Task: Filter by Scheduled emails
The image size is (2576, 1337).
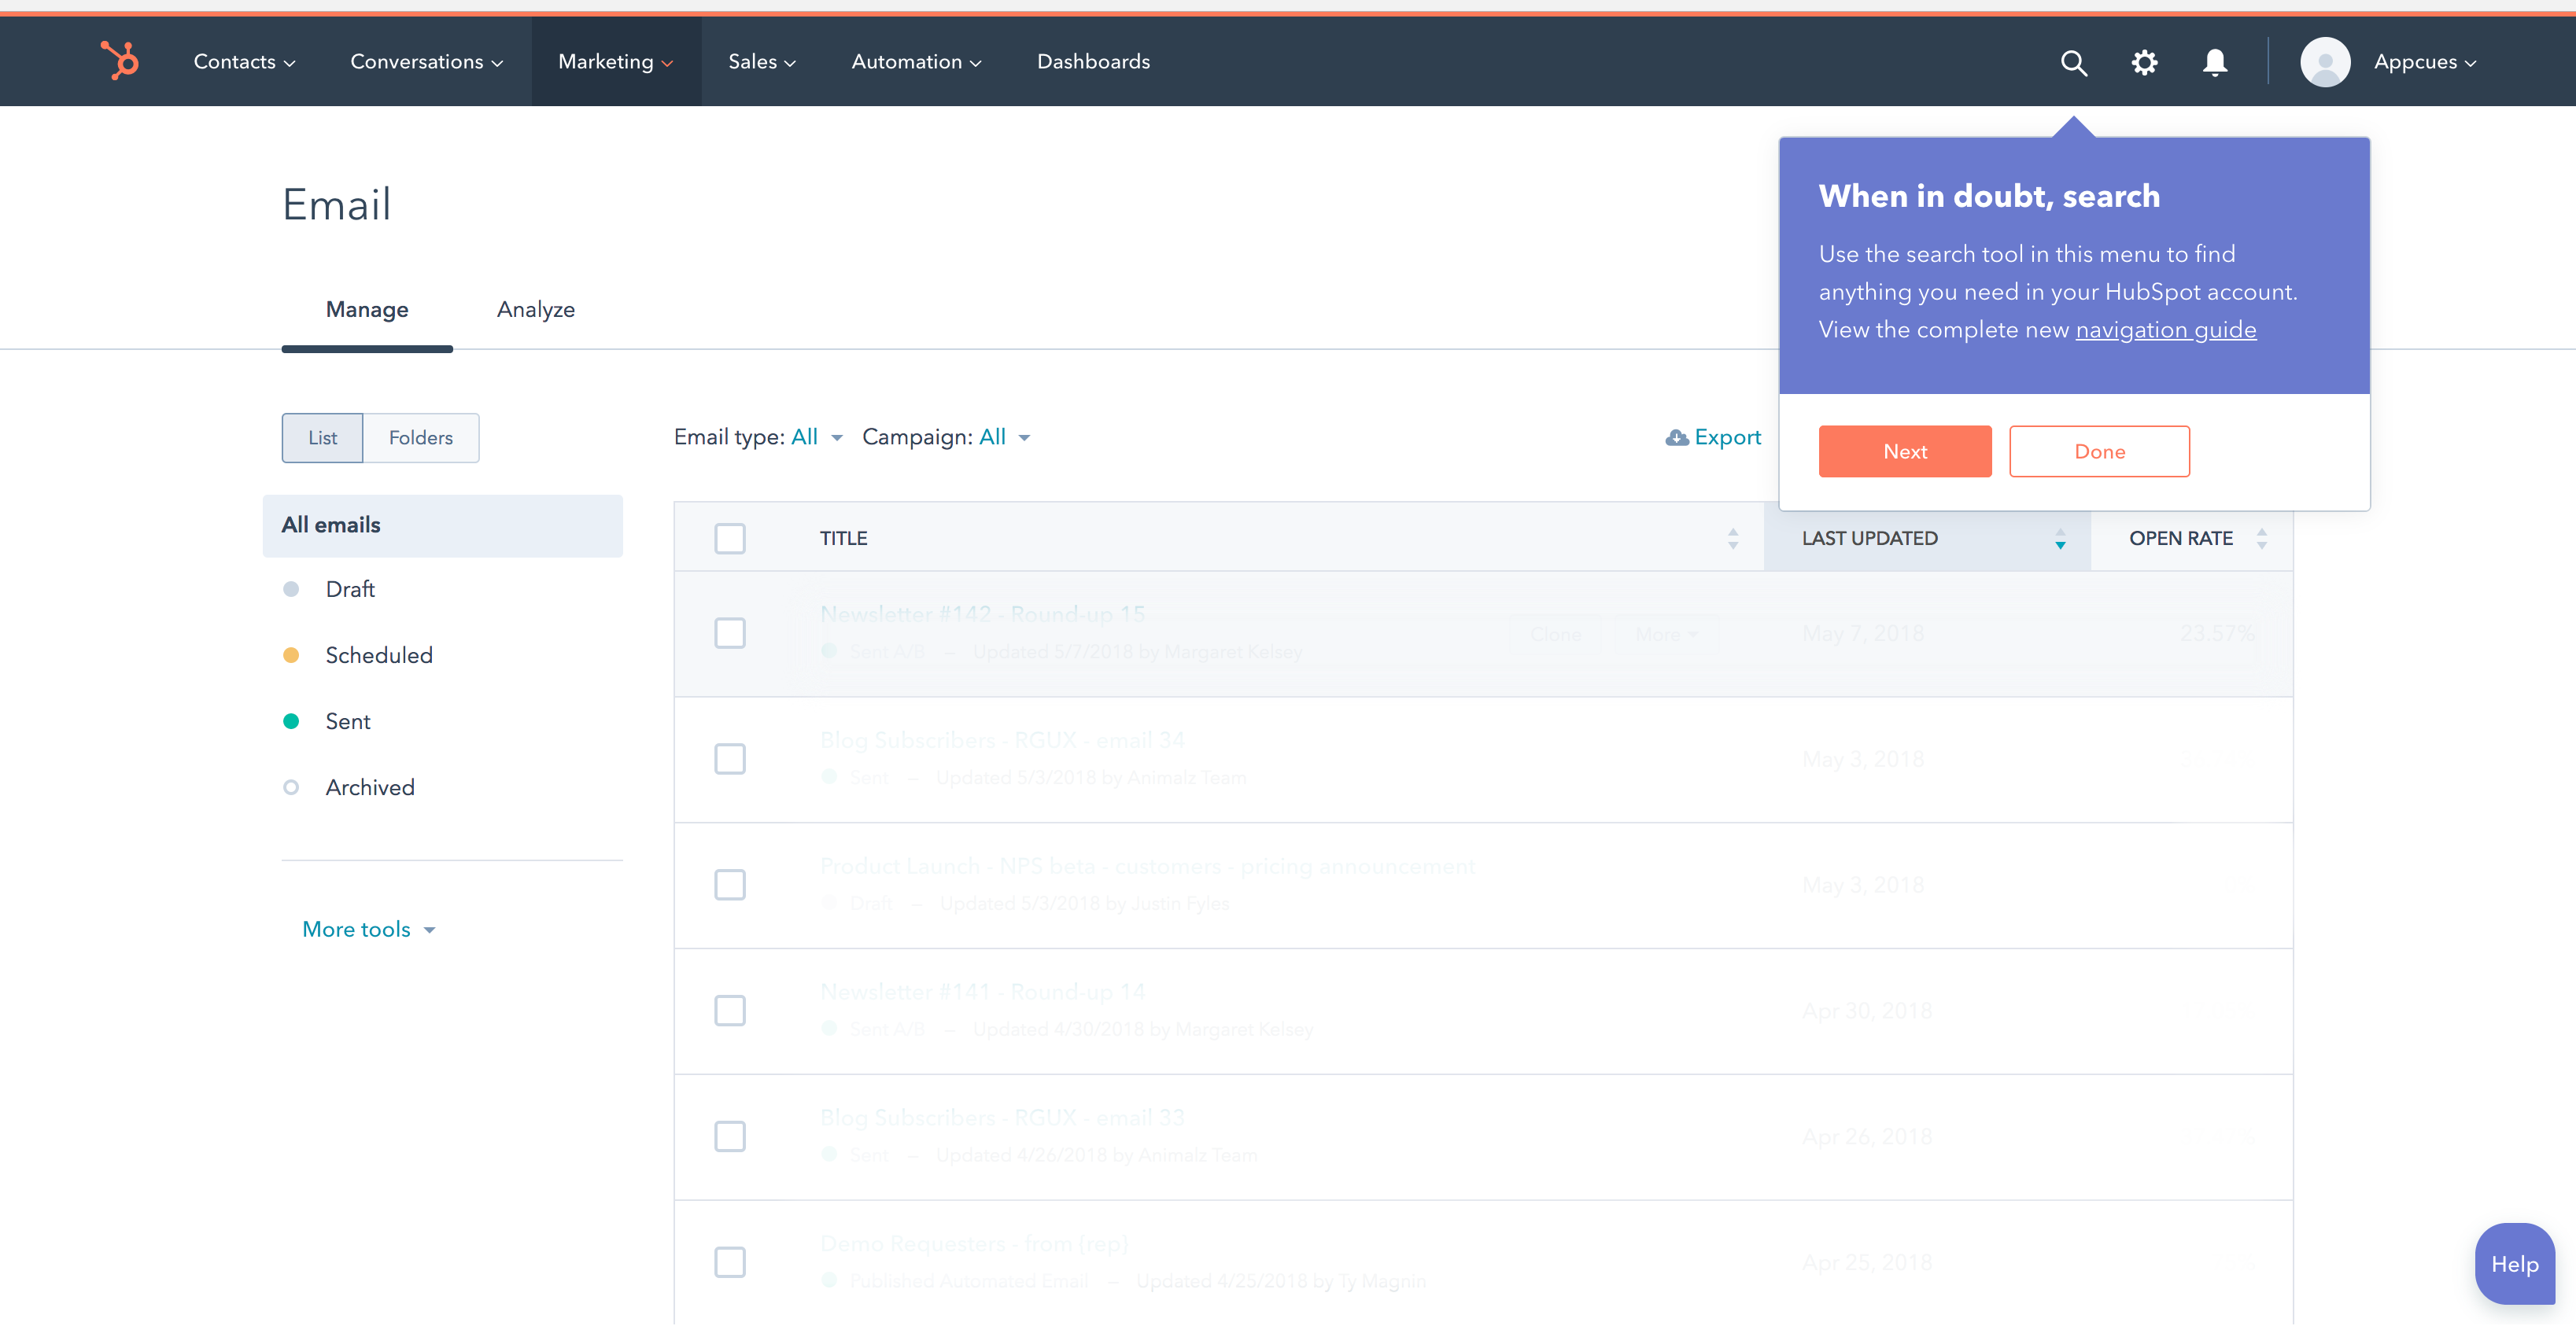Action: (379, 655)
